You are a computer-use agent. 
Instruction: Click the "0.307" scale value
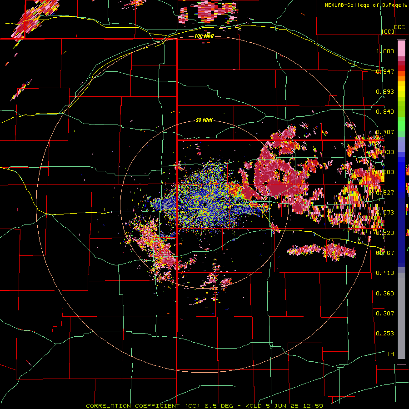pyautogui.click(x=385, y=313)
